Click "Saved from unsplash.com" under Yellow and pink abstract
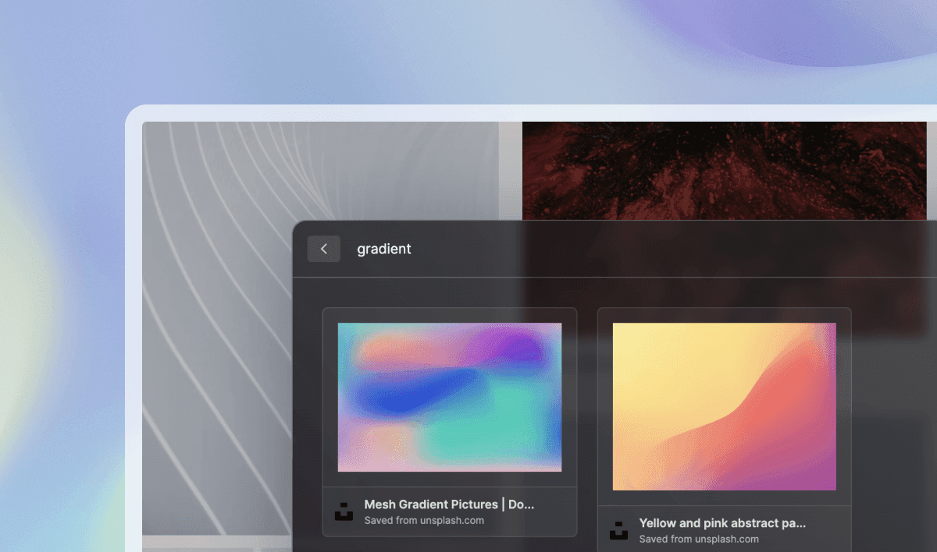This screenshot has width=937, height=552. 699,539
